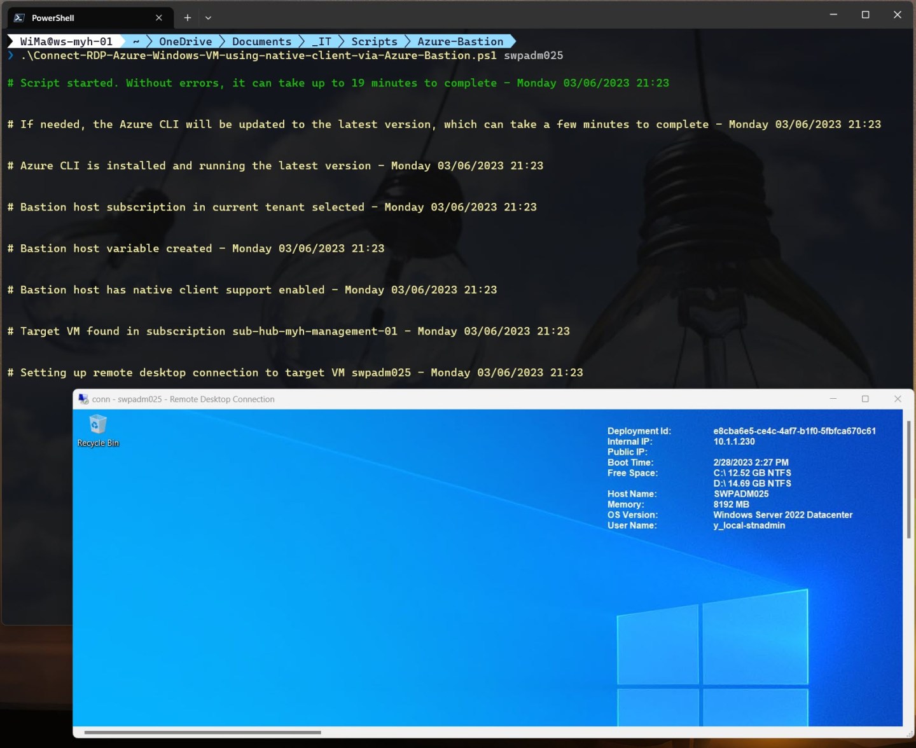Select the PowerShell tab
Viewport: 916px width, 748px height.
tap(90, 18)
